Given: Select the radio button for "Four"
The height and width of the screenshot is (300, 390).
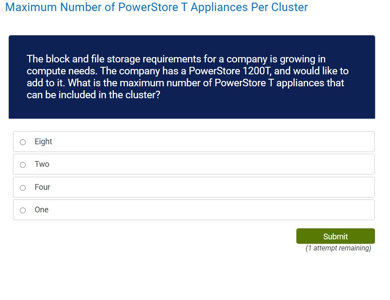Looking at the screenshot, I should point(23,187).
